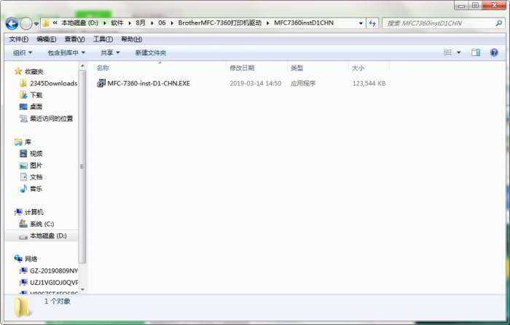The image size is (510, 325).
Task: Click the change view icon in toolbar
Action: 448,52
